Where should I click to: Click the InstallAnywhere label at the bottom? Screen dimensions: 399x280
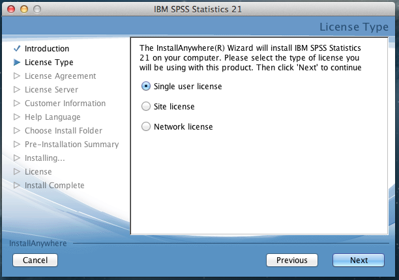point(38,244)
